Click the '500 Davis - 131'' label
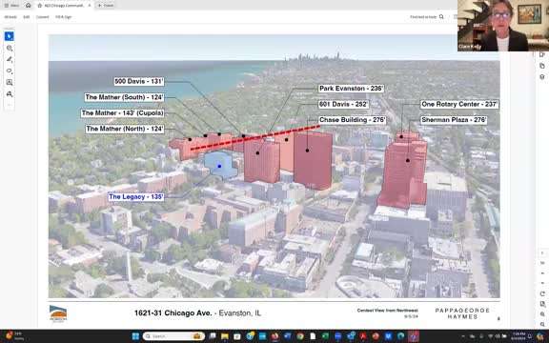549x343 pixels. tap(139, 82)
